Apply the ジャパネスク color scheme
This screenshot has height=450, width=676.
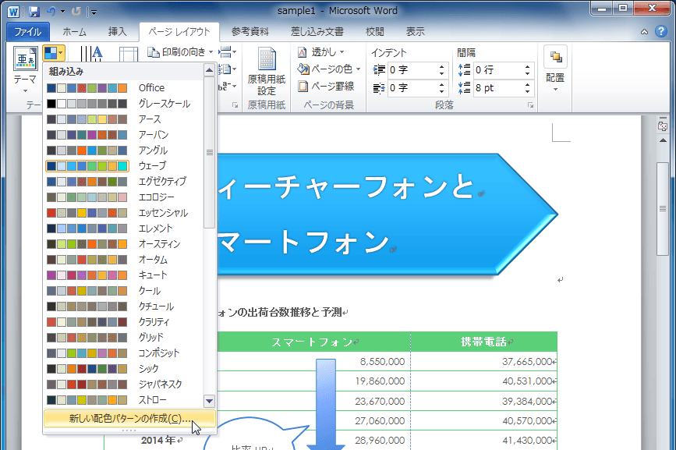pyautogui.click(x=124, y=384)
